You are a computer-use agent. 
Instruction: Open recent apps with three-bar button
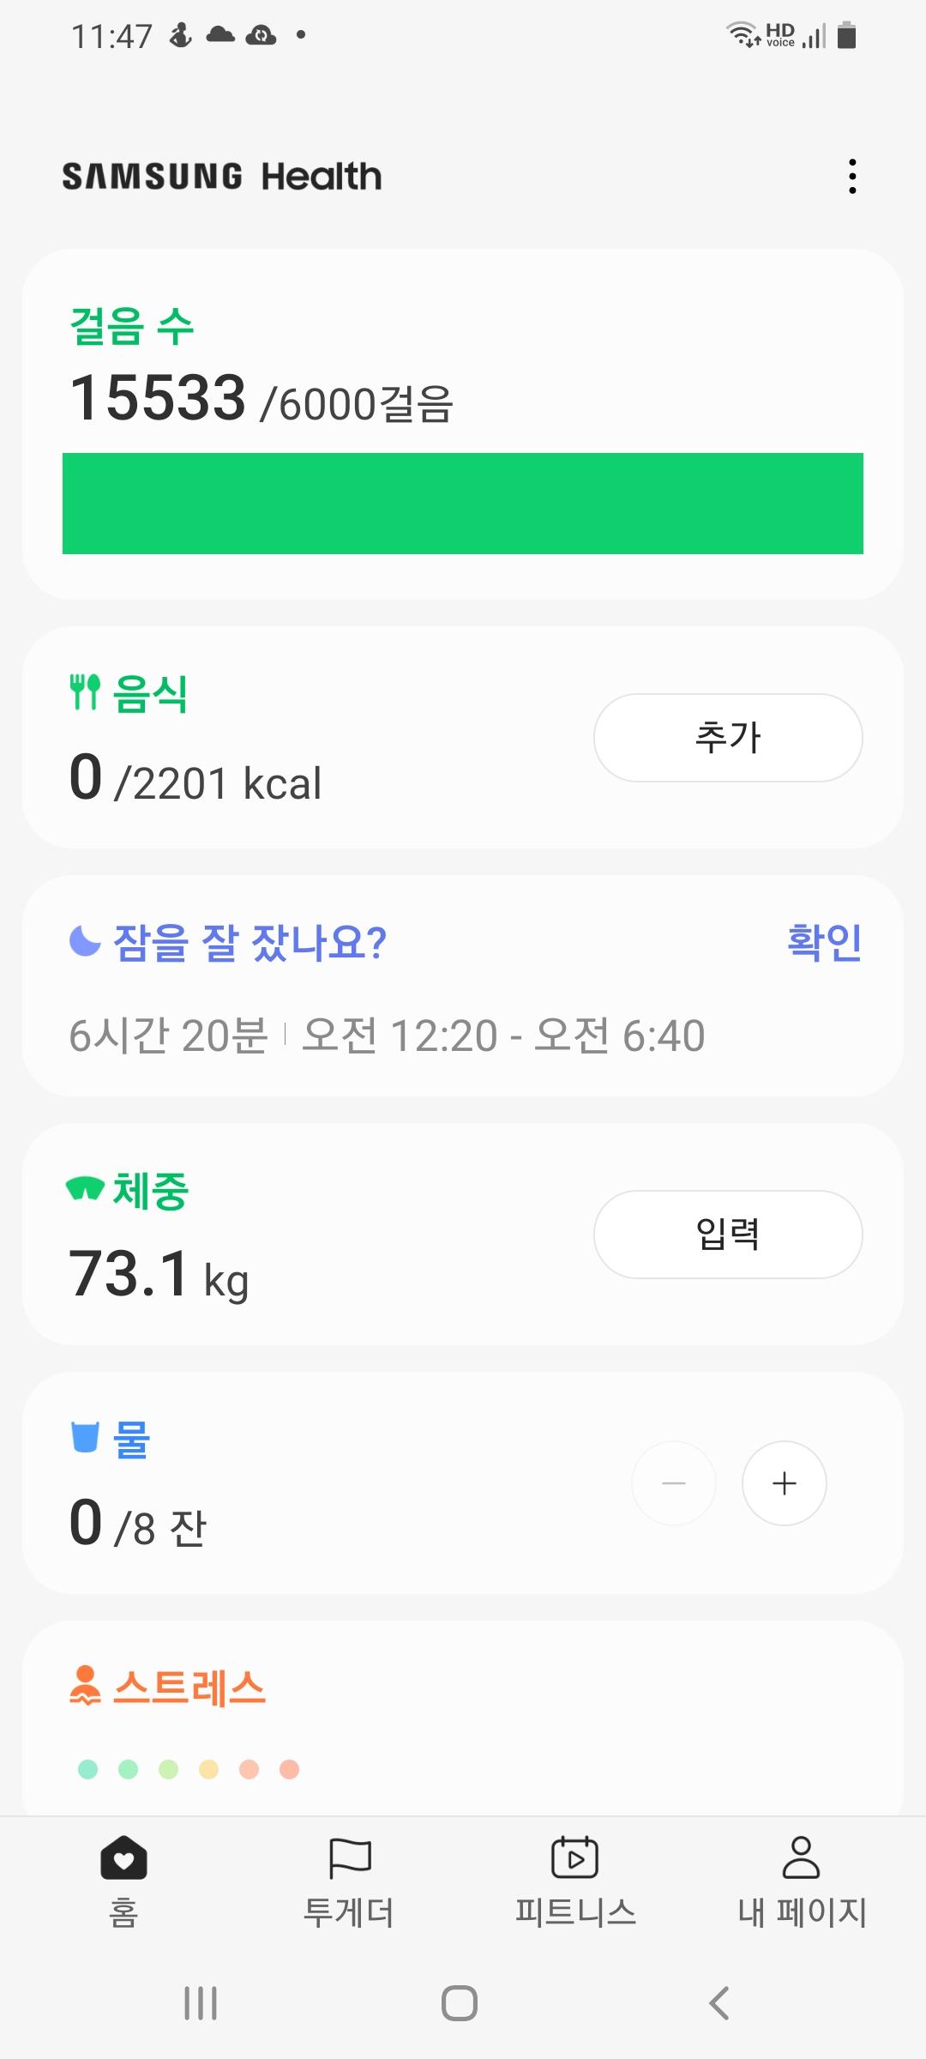point(201,2003)
